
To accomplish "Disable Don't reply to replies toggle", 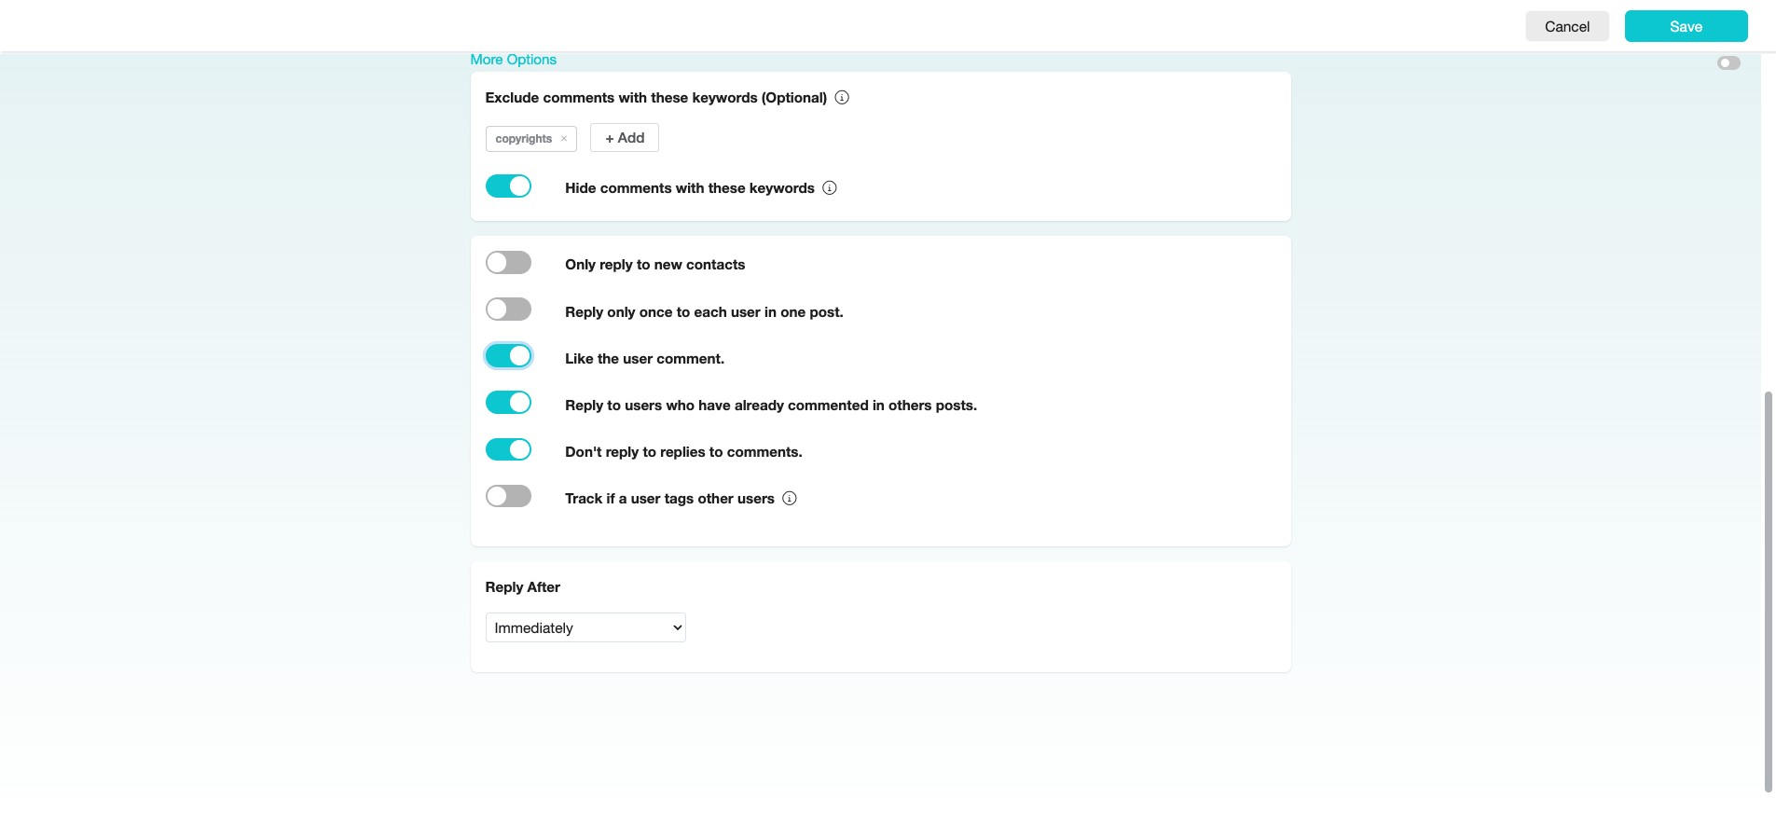I will pos(508,449).
